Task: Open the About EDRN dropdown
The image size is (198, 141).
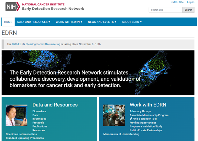Action: (x=132, y=22)
